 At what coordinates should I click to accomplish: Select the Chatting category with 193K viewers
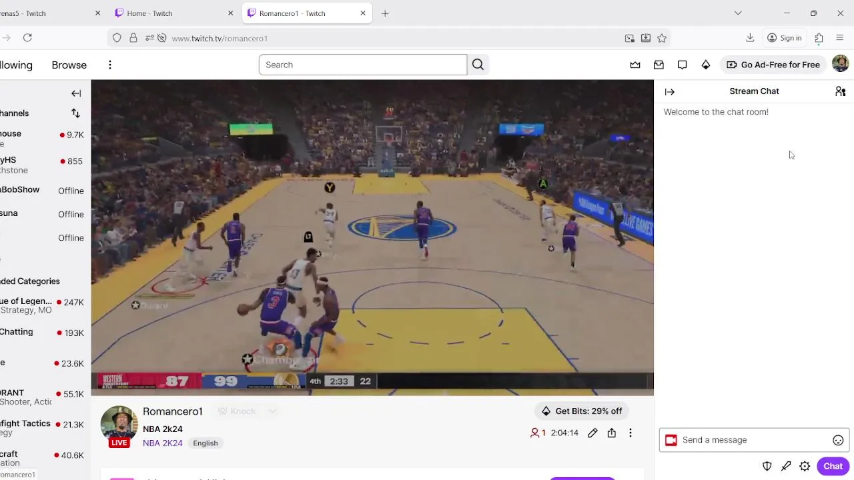(45, 333)
